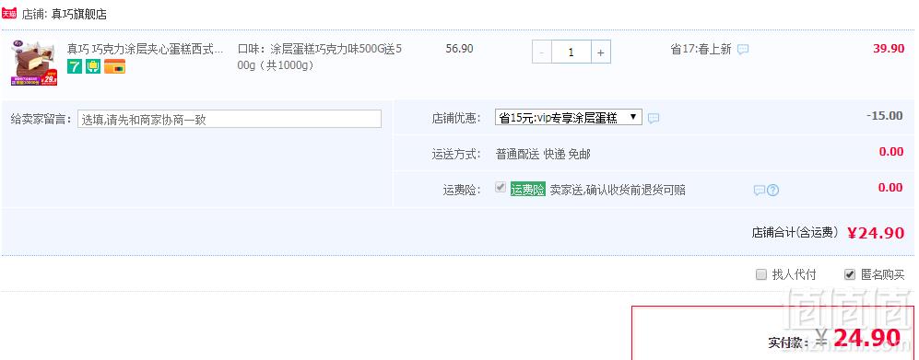Image resolution: width=919 pixels, height=360 pixels.
Task: Decrease quantity with the minus button
Action: 541,52
